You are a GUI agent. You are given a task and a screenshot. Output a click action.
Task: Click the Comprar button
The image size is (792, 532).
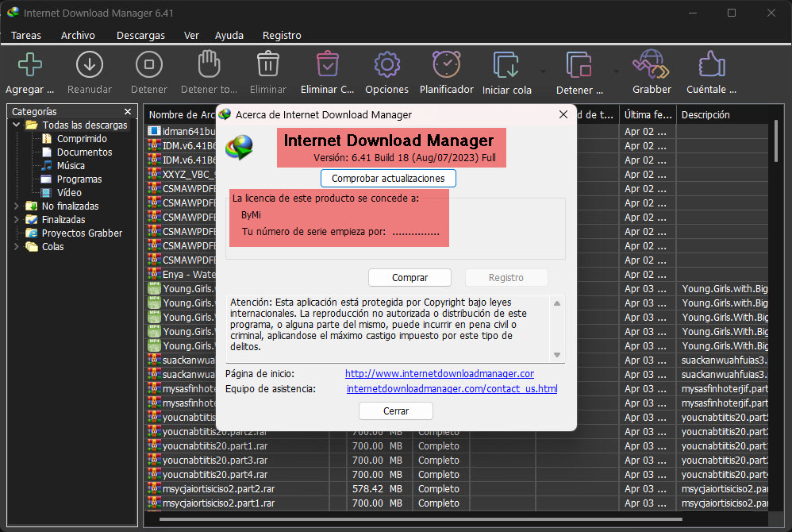[x=409, y=277]
